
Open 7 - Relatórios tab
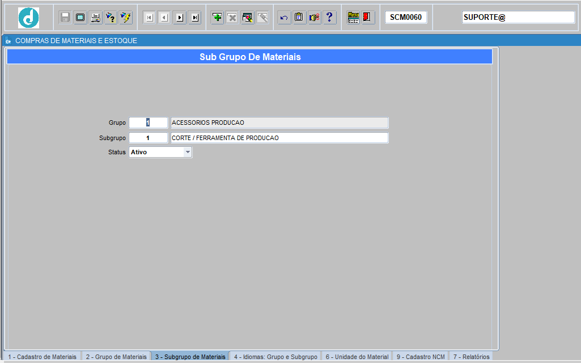[x=472, y=357]
